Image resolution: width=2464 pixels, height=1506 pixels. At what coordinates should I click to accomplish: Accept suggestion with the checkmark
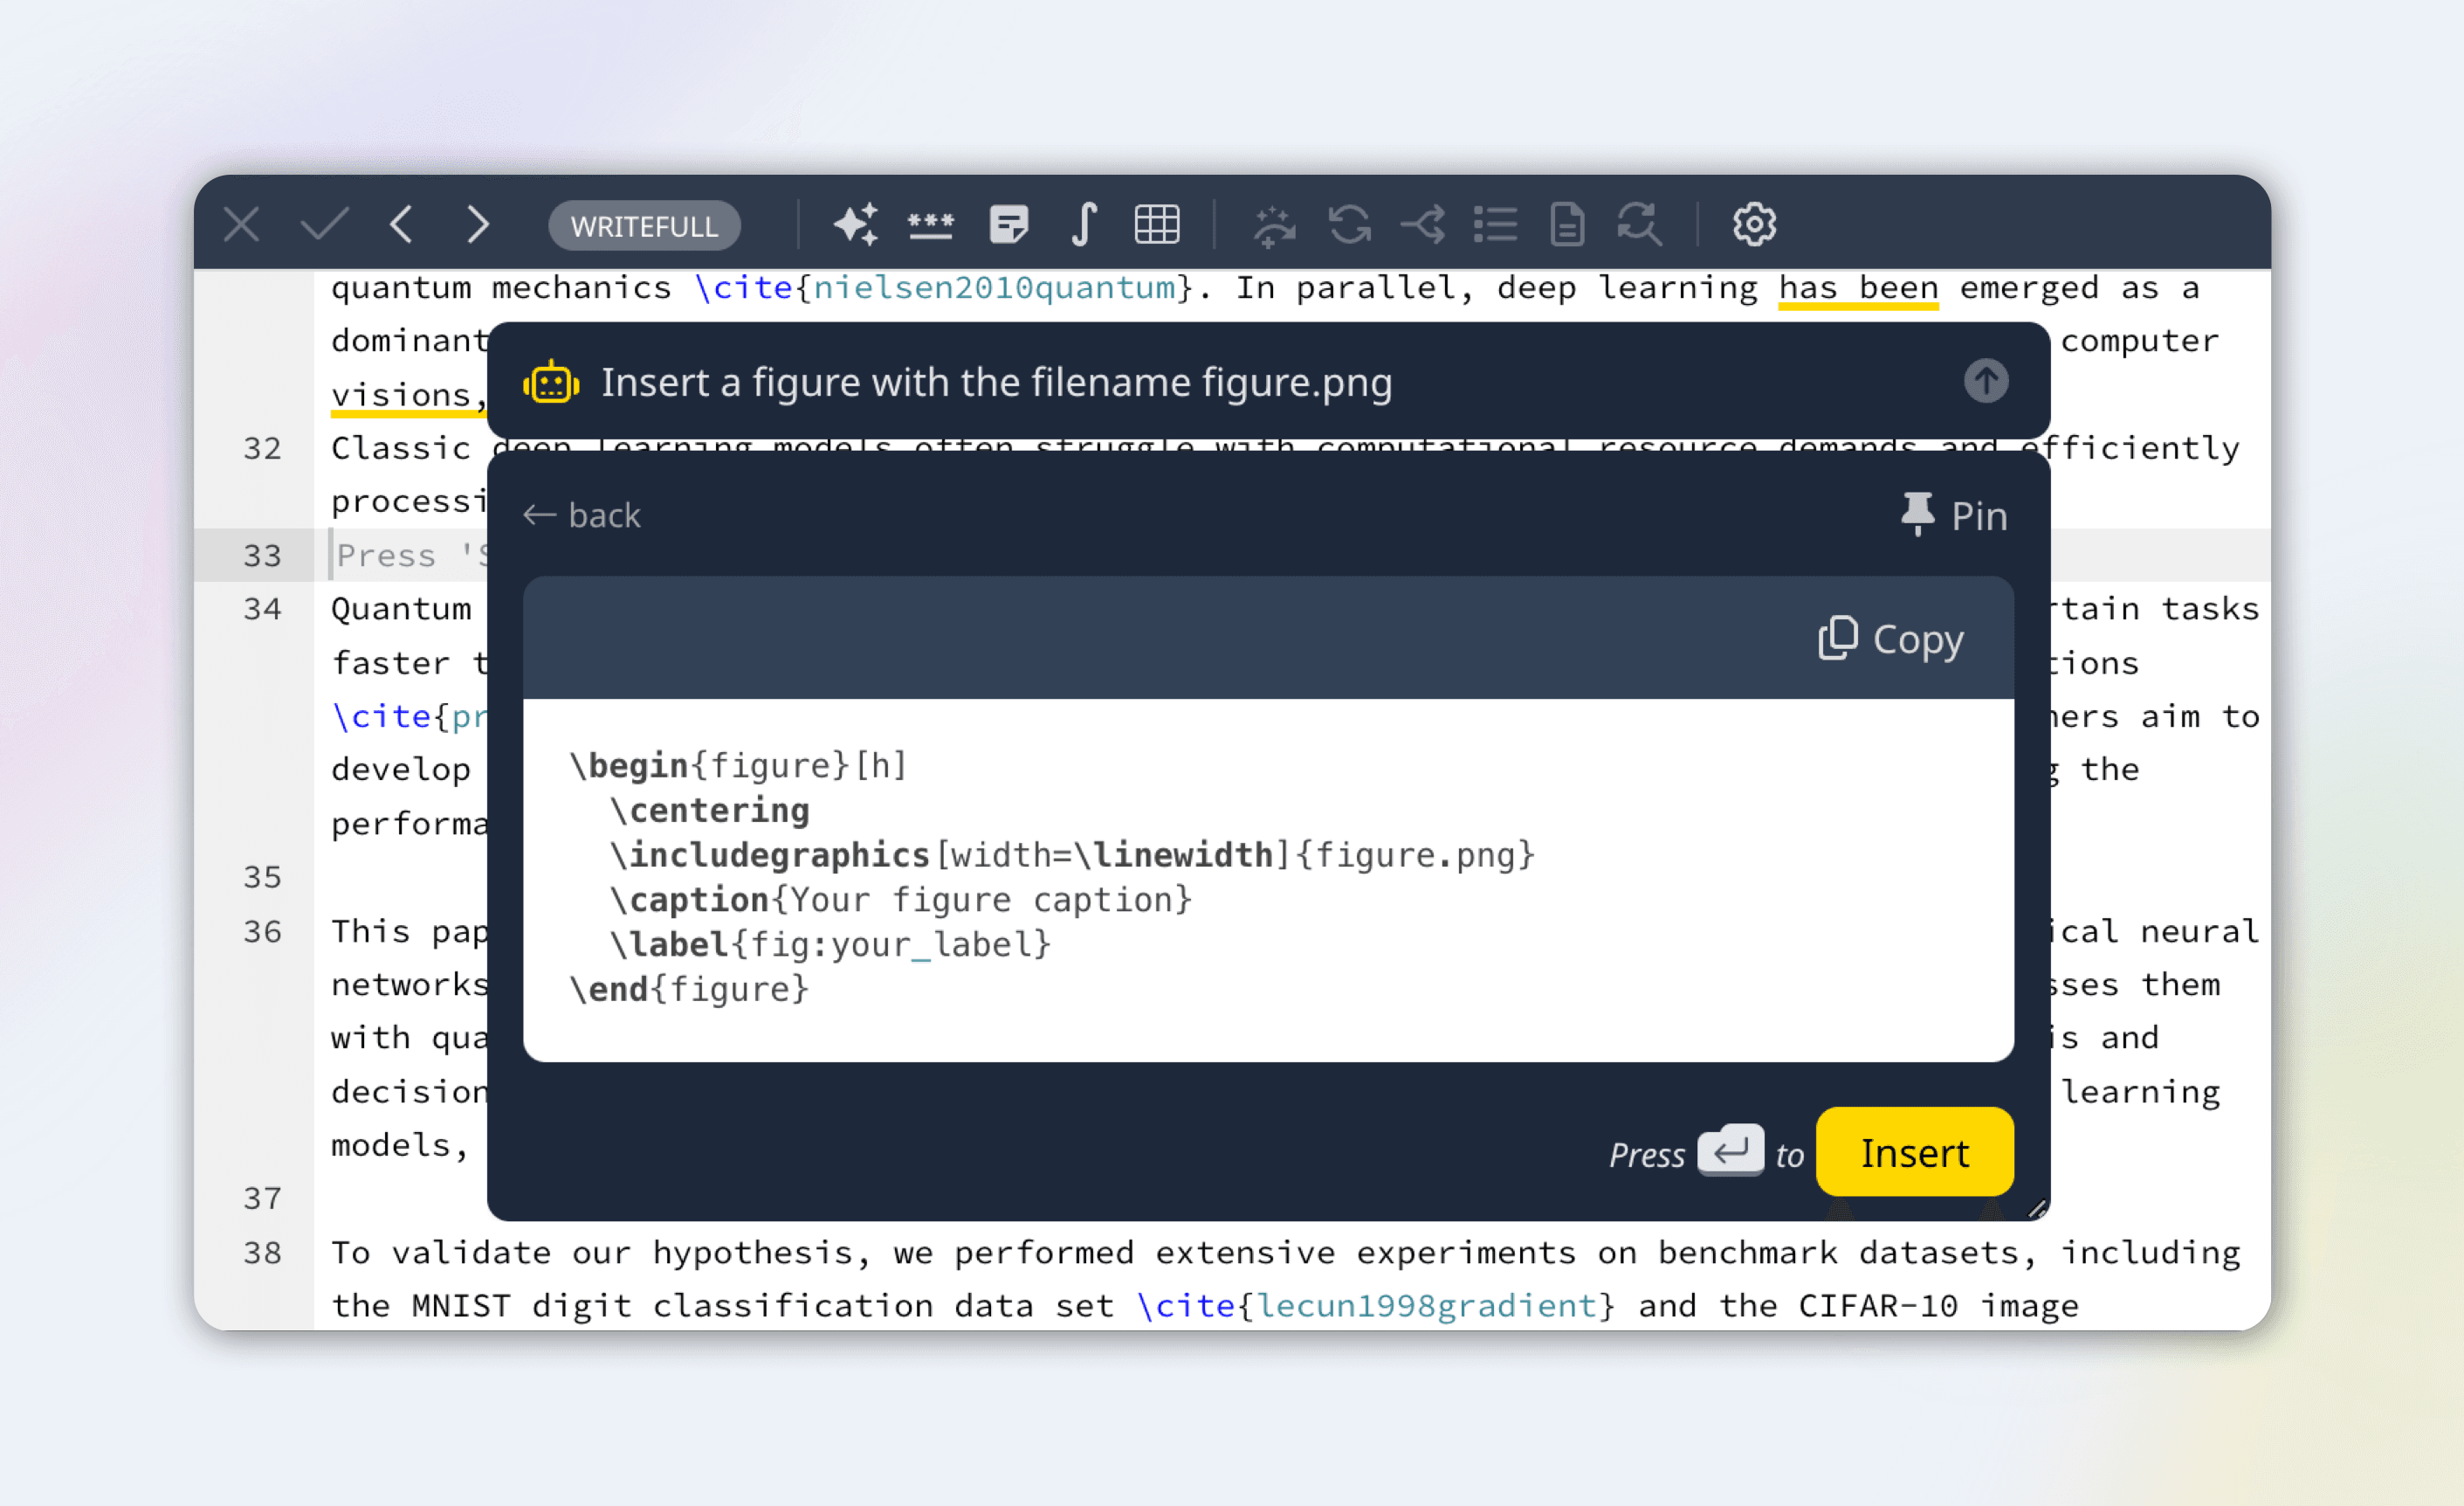(x=324, y=225)
